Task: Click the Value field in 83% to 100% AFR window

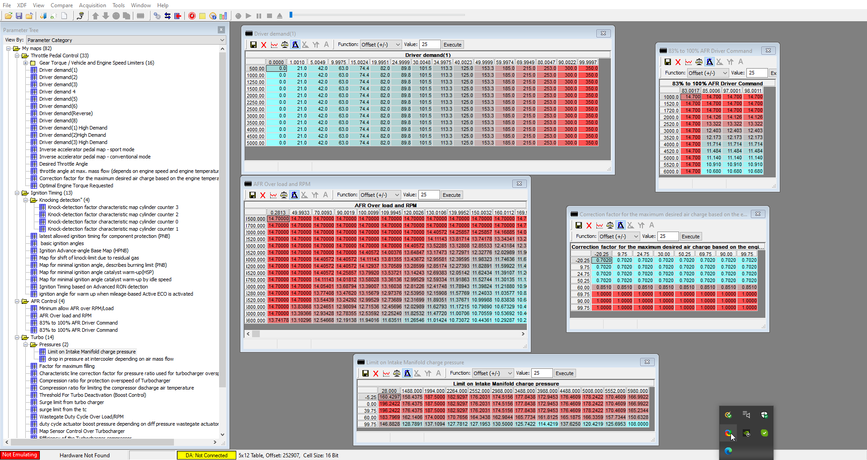Action: [x=757, y=73]
